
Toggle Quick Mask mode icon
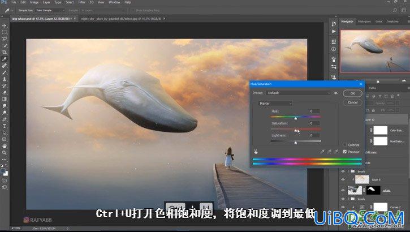pos(4,181)
